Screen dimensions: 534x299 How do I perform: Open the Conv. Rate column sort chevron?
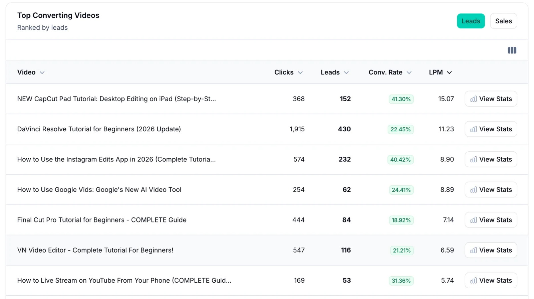pos(409,72)
